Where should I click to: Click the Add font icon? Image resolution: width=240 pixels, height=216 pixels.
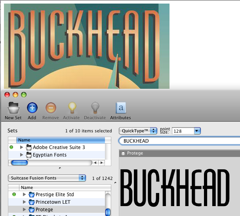(32, 108)
